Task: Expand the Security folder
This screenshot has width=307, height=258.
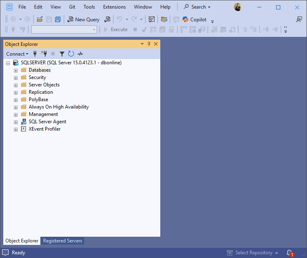Action: click(x=16, y=78)
